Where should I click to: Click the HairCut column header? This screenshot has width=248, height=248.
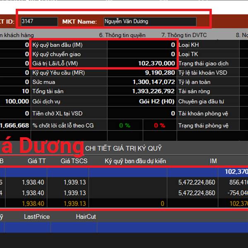(x=86, y=216)
